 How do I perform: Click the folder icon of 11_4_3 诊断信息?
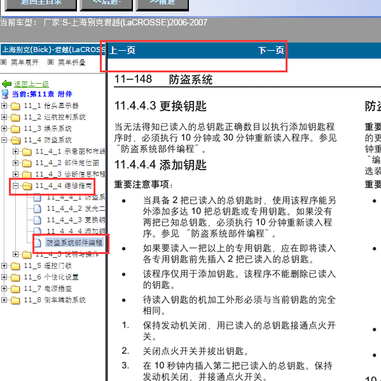point(27,174)
